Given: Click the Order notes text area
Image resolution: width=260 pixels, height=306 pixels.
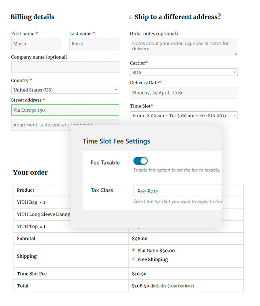Looking at the screenshot, I should (183, 47).
